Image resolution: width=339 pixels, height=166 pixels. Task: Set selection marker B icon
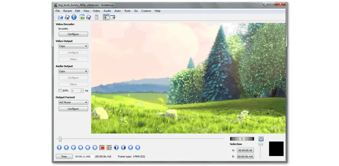coord(109,148)
